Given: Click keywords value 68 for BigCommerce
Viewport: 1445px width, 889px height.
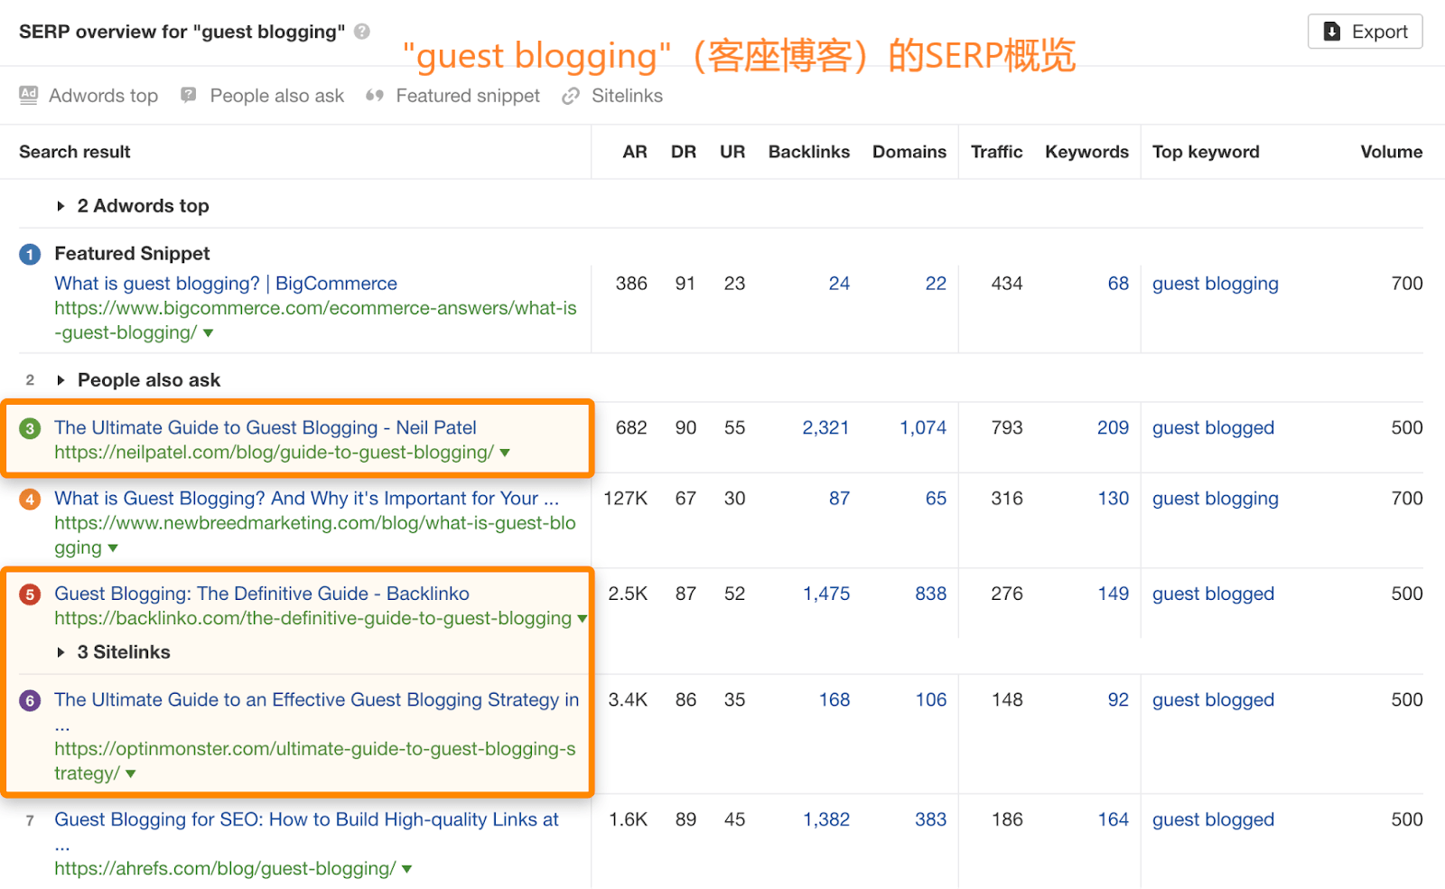Looking at the screenshot, I should click(1118, 284).
